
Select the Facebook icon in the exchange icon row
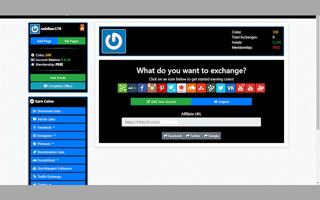(x=142, y=88)
